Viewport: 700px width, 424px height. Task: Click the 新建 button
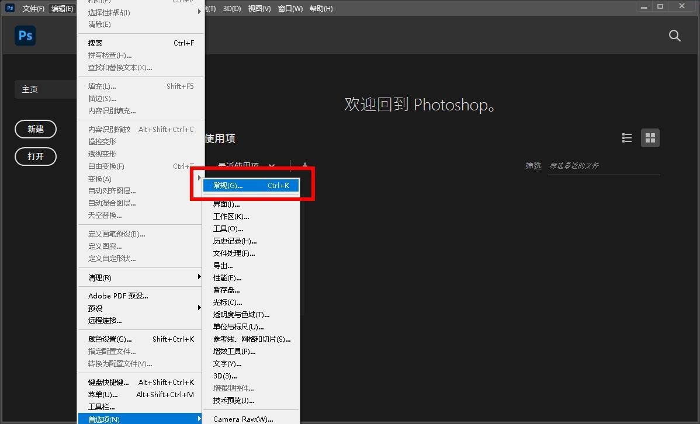pyautogui.click(x=36, y=129)
